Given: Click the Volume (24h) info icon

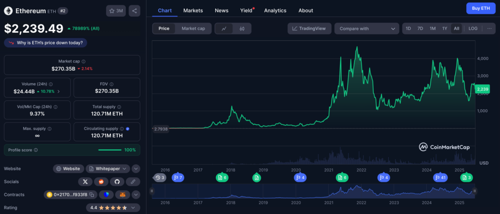Looking at the screenshot, I should point(51,84).
